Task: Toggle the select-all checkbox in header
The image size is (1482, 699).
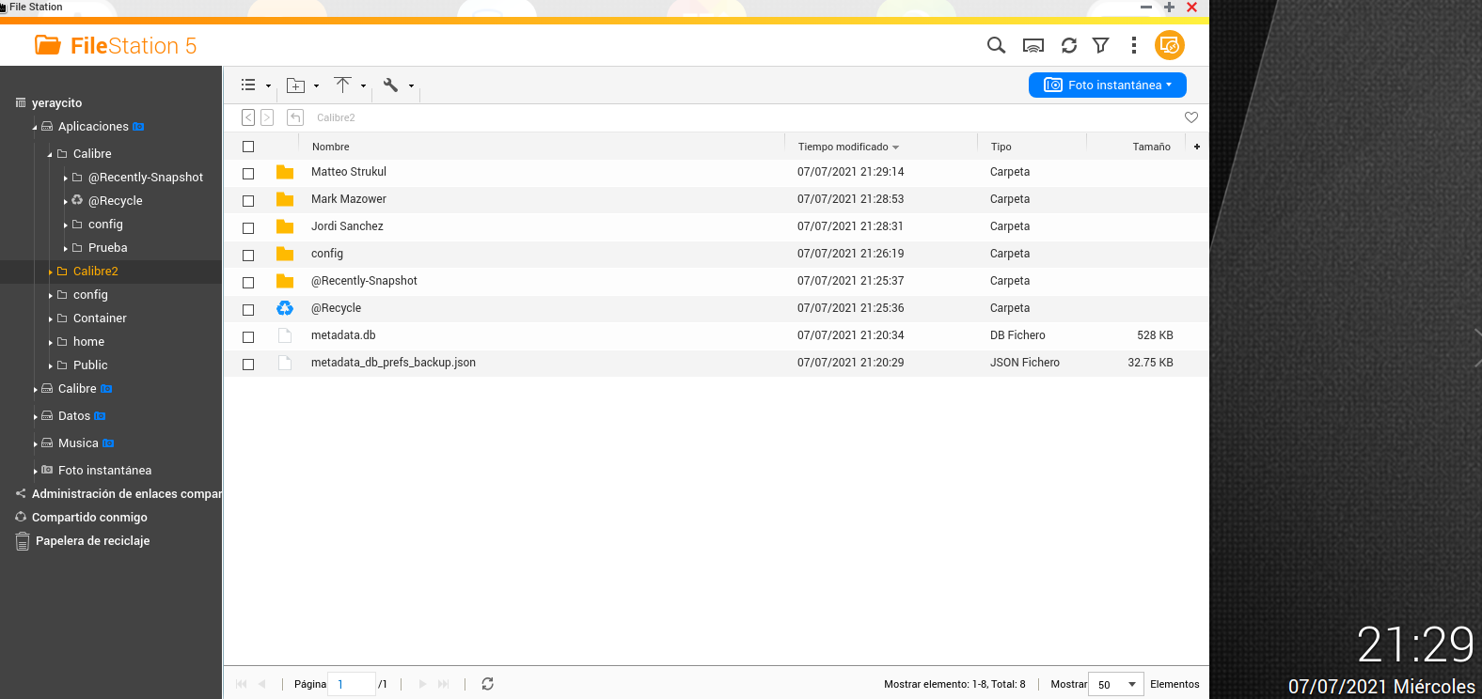Action: [248, 147]
